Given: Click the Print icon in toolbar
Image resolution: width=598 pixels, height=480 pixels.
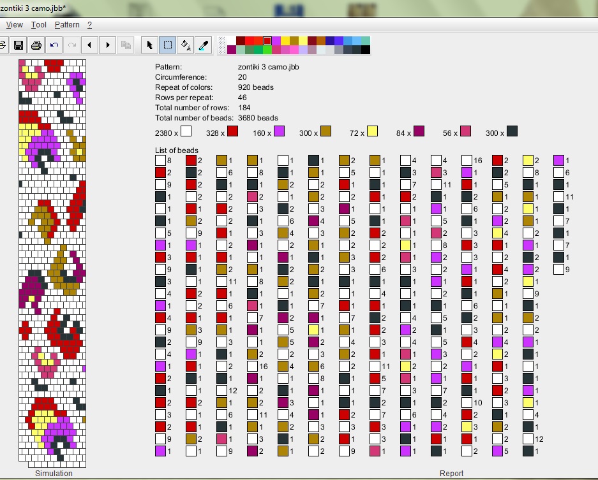Looking at the screenshot, I should click(36, 45).
